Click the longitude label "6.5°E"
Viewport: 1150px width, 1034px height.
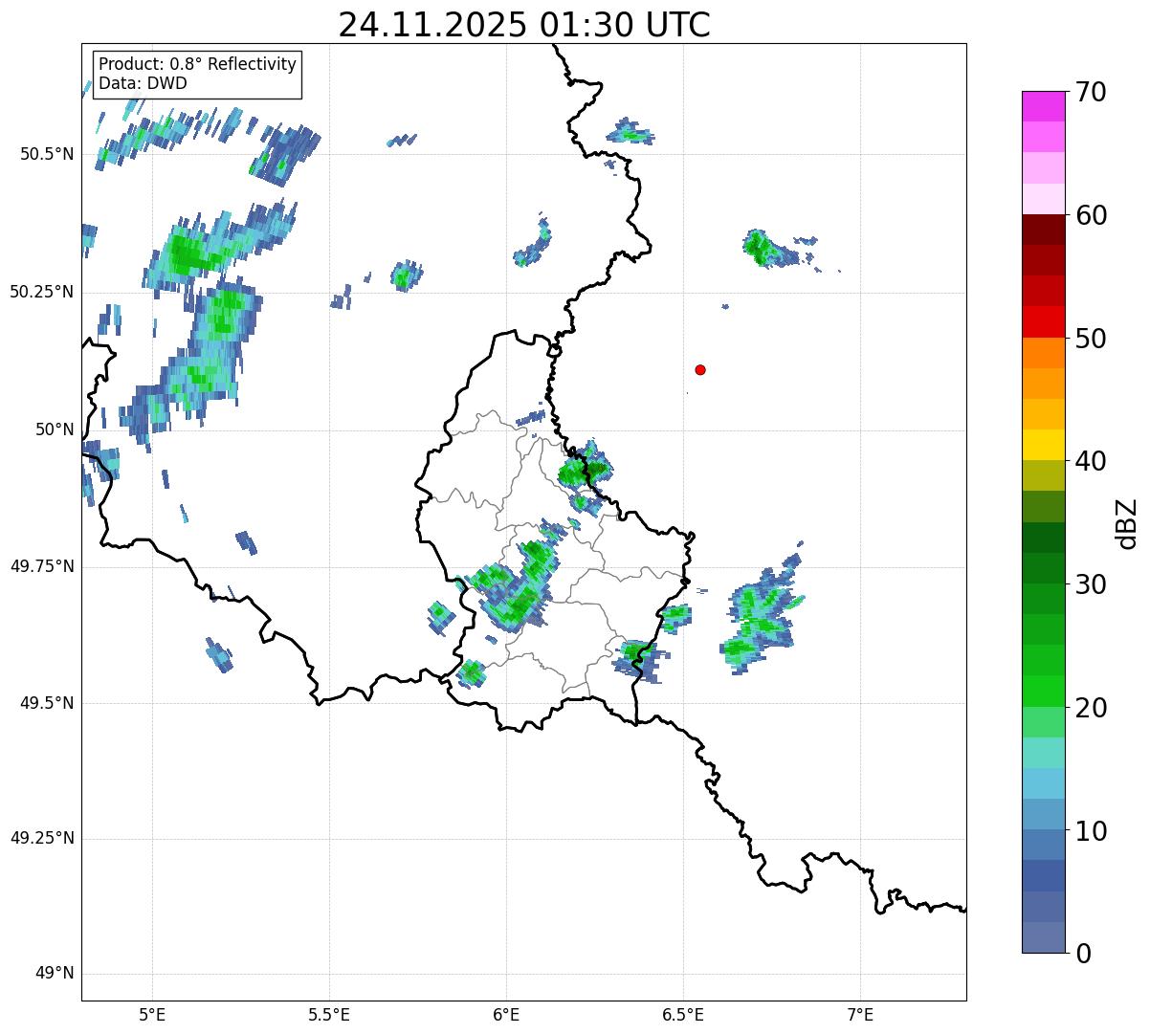click(683, 1015)
